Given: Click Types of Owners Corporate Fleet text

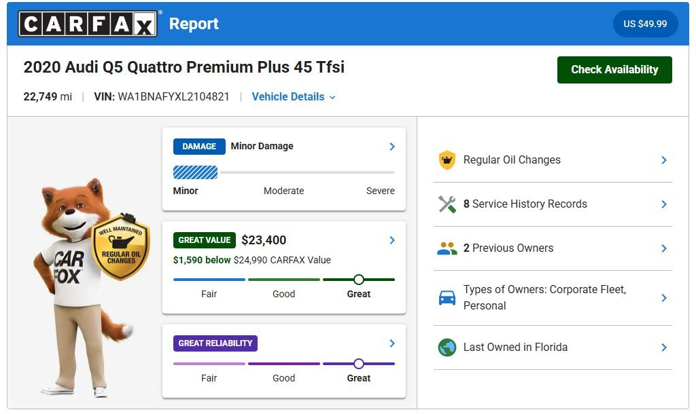Looking at the screenshot, I should pyautogui.click(x=544, y=297).
